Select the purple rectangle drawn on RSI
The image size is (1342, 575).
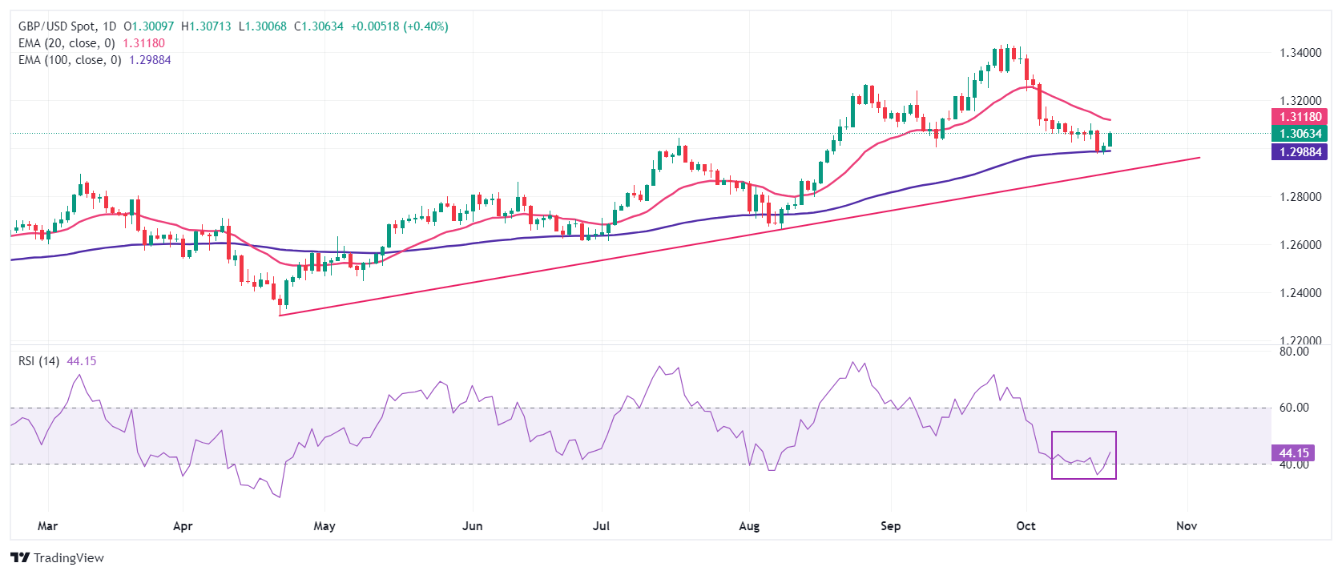[x=1083, y=432]
